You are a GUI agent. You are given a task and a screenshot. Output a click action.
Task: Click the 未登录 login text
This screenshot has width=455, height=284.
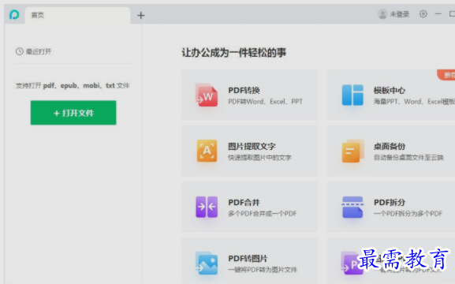pyautogui.click(x=399, y=14)
